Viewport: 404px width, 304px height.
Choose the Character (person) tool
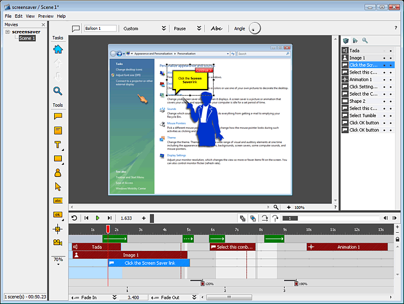coord(58,173)
